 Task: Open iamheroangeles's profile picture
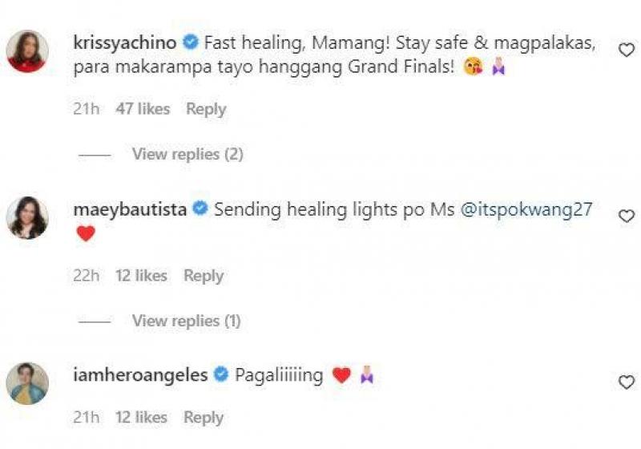(x=27, y=383)
